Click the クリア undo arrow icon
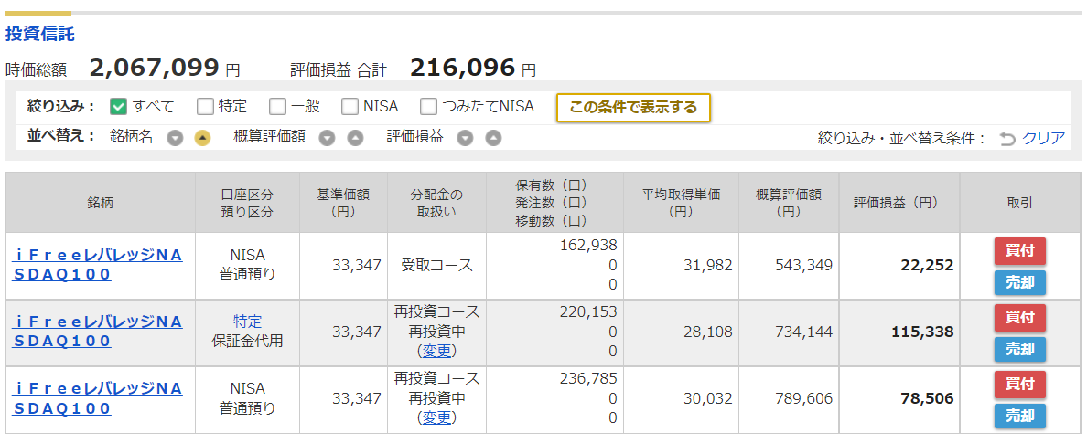Screen dimensions: 1087x443 1007,139
